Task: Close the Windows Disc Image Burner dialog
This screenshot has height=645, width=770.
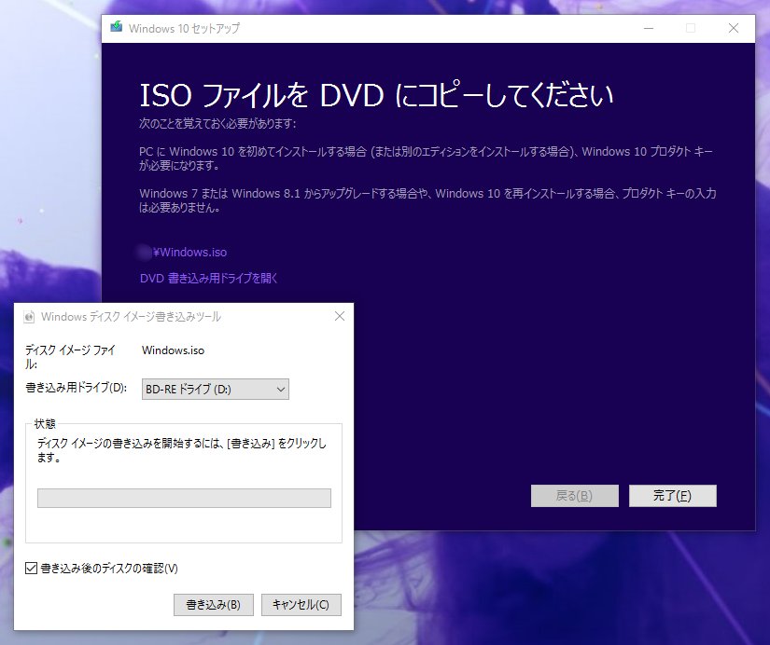Action: pyautogui.click(x=340, y=316)
